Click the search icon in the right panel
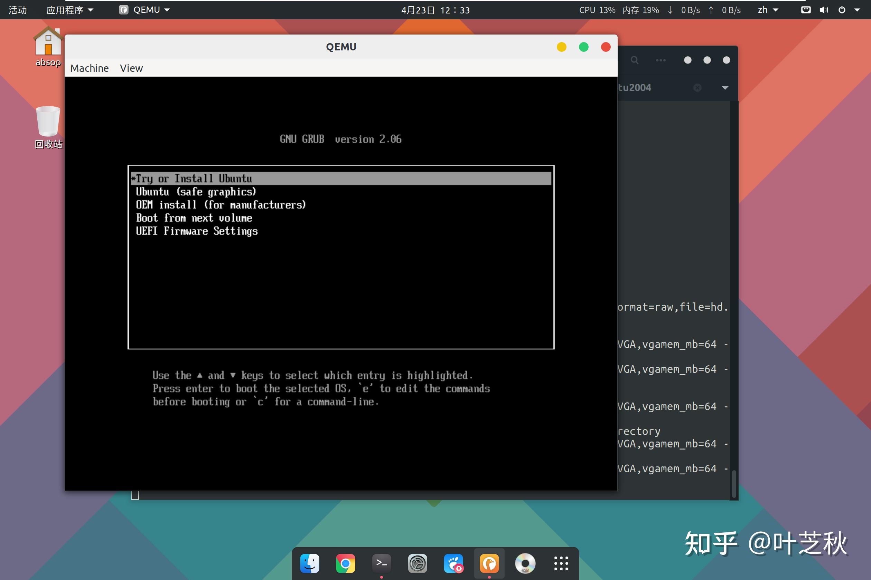The height and width of the screenshot is (580, 871). tap(634, 60)
